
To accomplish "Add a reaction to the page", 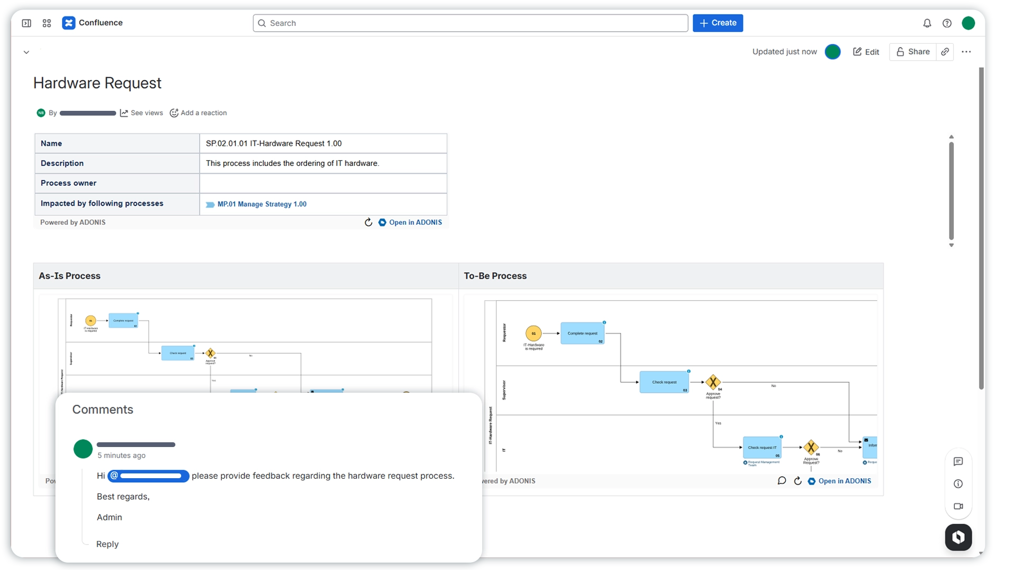I will [198, 112].
